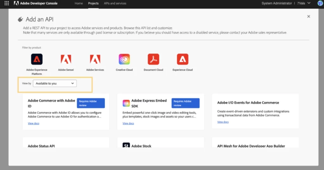Close the Add an API dialog
This screenshot has width=324, height=170.
pos(308,16)
